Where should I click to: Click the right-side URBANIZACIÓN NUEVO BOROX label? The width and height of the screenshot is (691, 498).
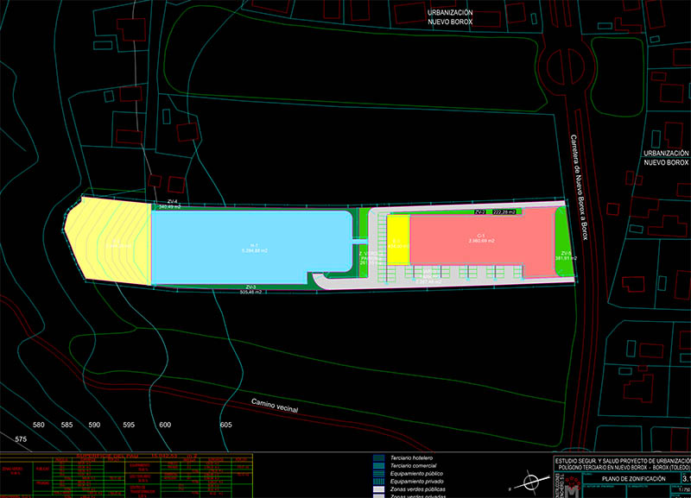pos(666,158)
